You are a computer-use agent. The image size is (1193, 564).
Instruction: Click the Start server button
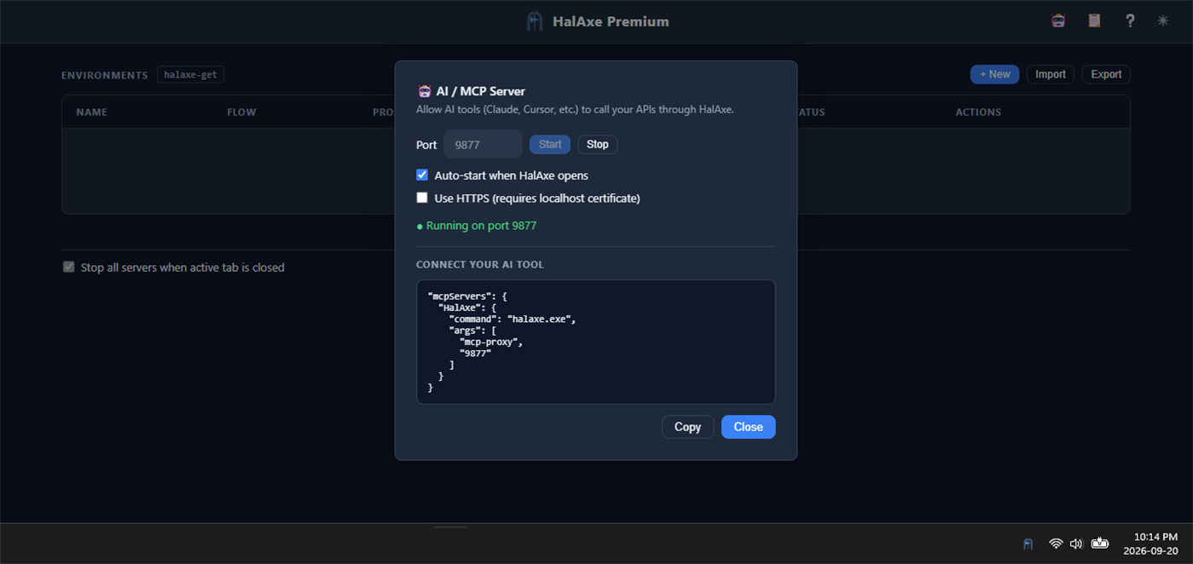550,145
